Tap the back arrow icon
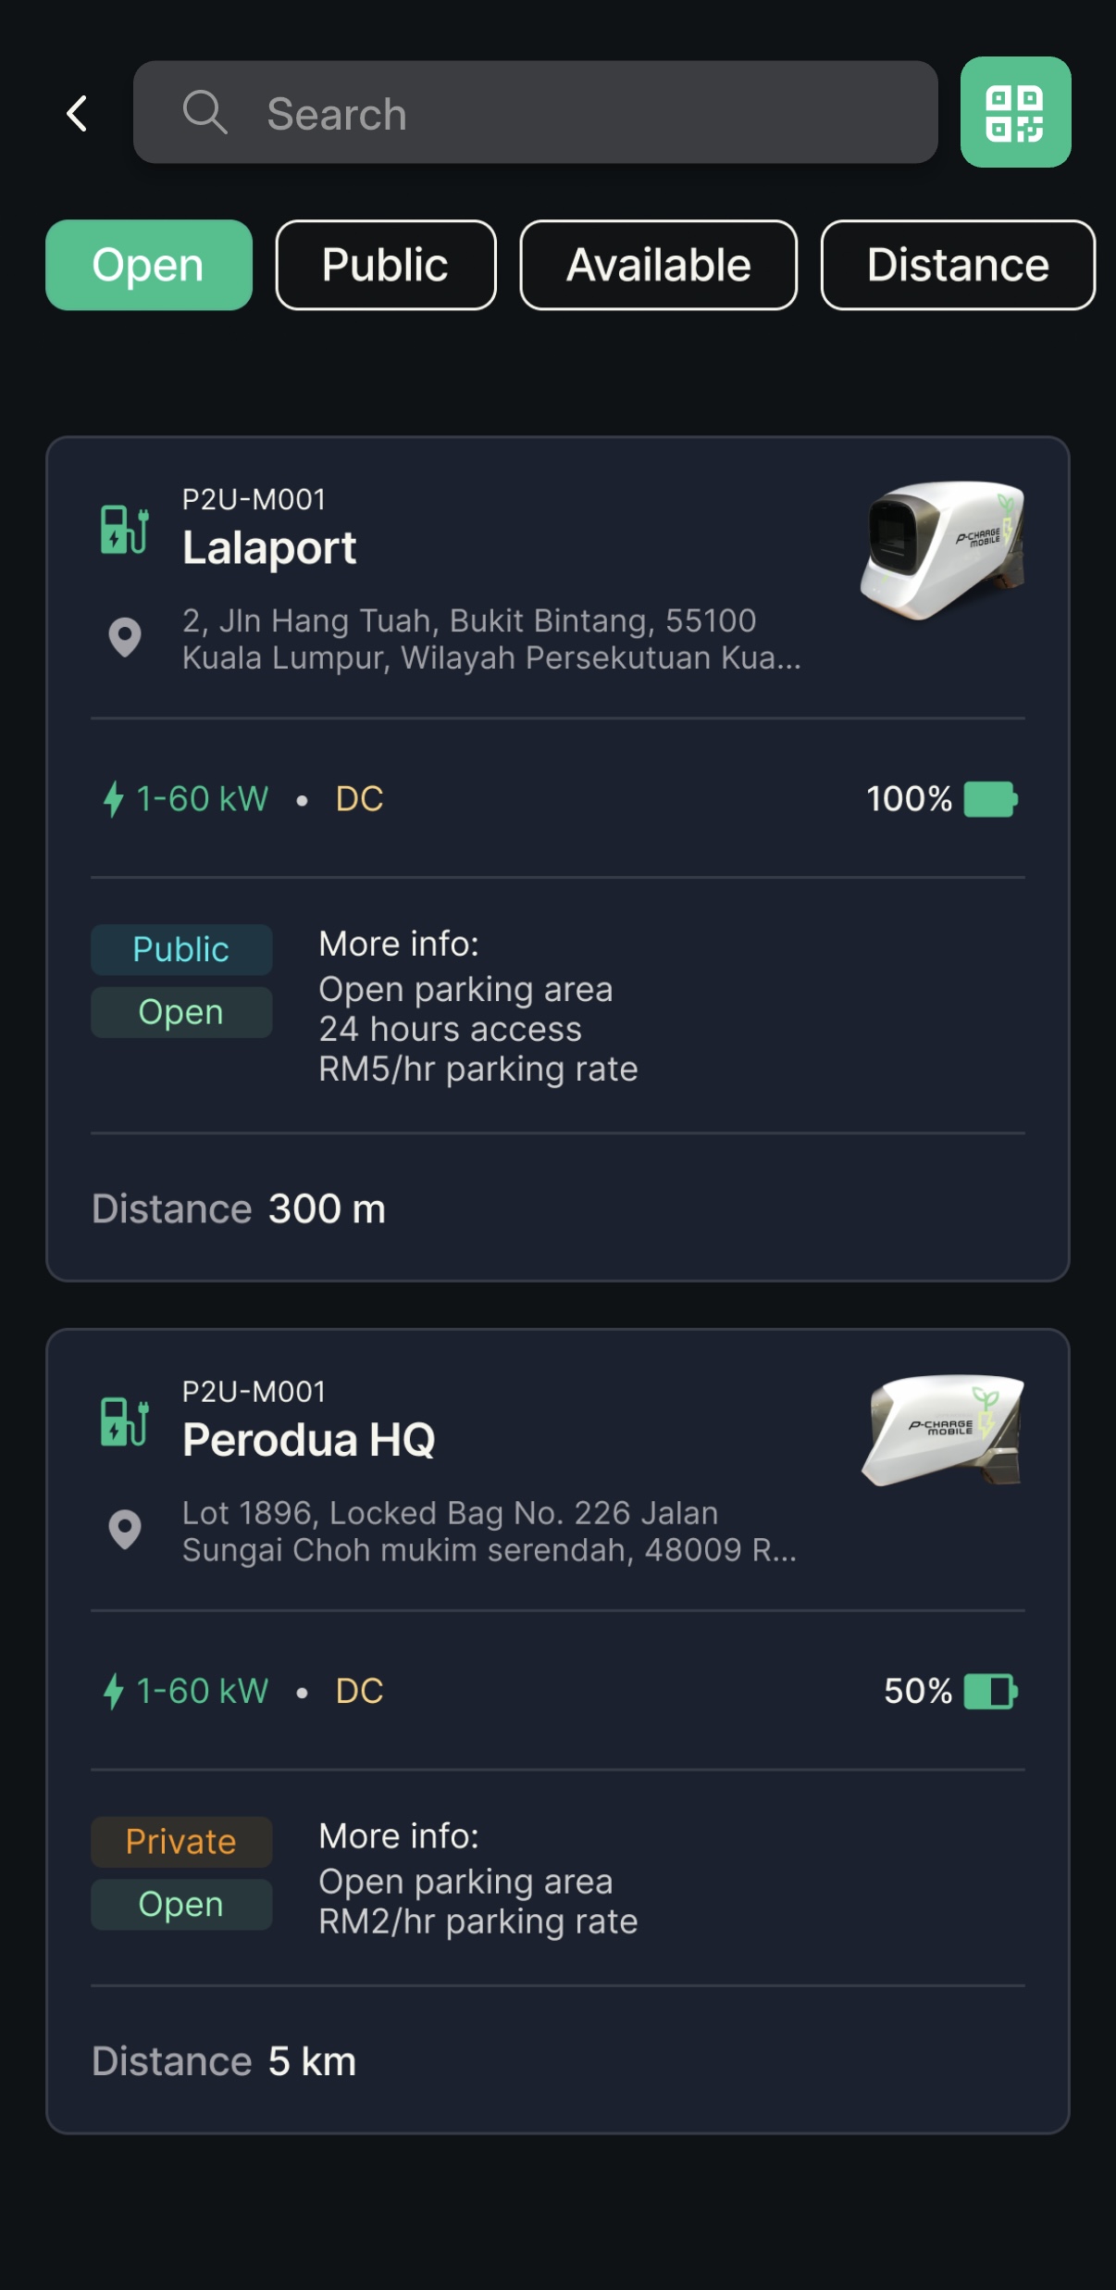Screen dimensions: 1116x2290 point(78,114)
